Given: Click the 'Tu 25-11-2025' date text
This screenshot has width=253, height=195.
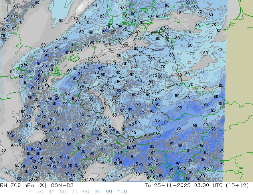Looking at the screenshot, I should tap(168, 185).
